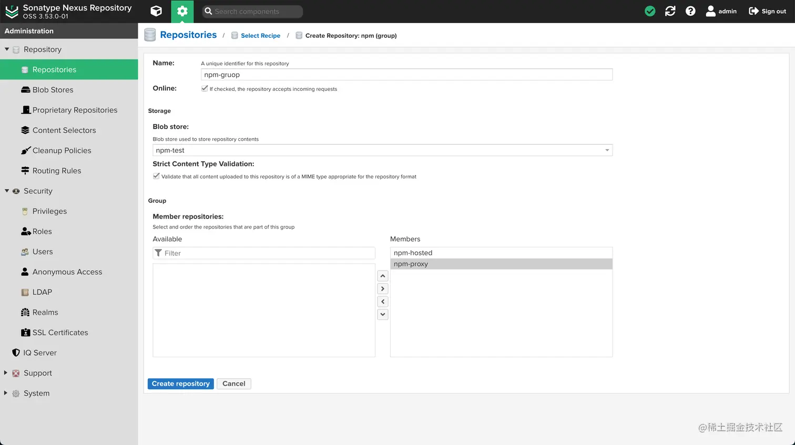The image size is (795, 445).
Task: Click the repository Name input field
Action: (x=406, y=75)
